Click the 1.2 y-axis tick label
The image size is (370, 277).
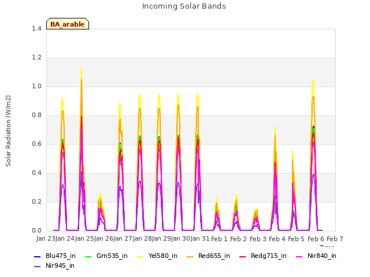tap(36, 58)
